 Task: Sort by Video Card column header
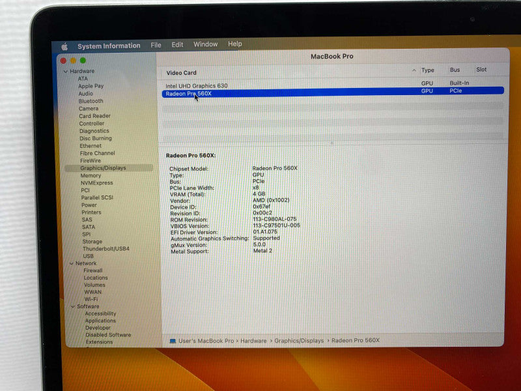click(181, 73)
